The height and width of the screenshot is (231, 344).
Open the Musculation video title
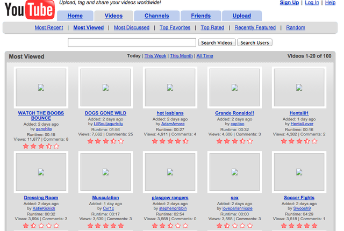pos(105,198)
